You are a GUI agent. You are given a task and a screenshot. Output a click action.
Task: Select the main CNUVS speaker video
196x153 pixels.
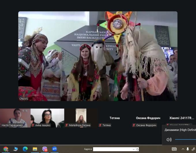[x=98, y=56]
